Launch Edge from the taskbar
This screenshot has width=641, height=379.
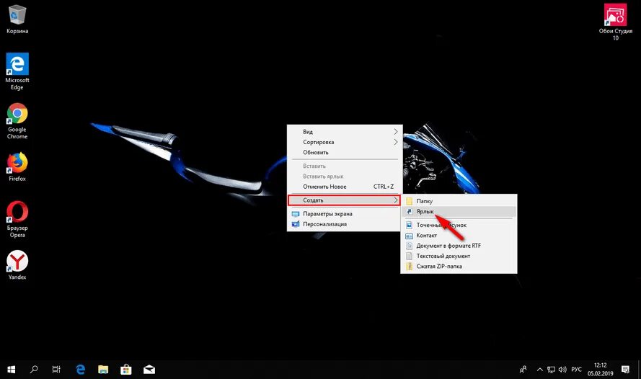tap(81, 369)
